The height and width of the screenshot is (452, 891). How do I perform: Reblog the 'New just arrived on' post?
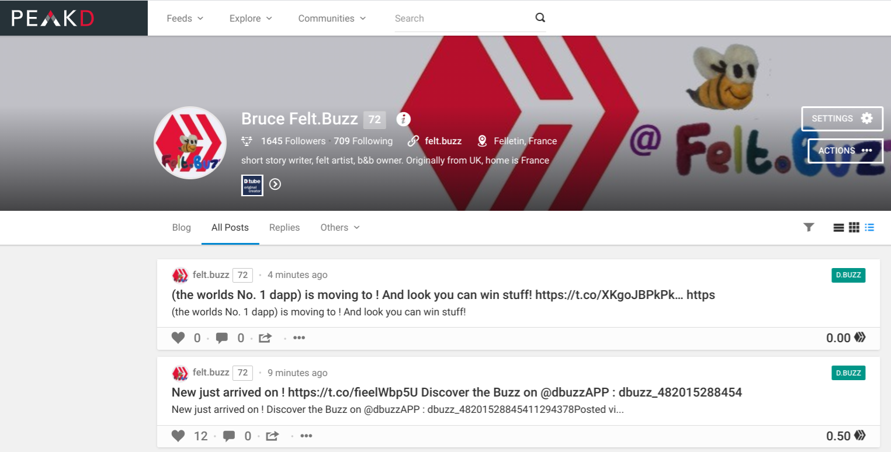point(272,436)
